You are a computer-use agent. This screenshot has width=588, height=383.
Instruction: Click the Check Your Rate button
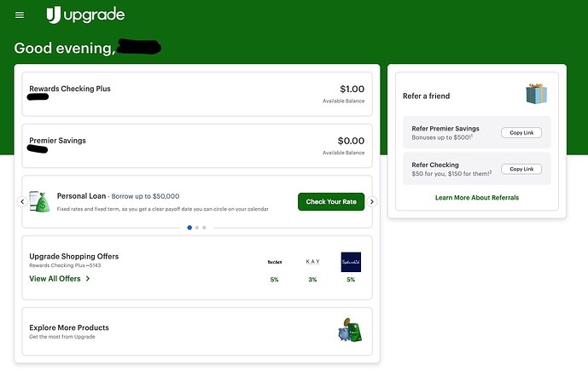(x=331, y=201)
